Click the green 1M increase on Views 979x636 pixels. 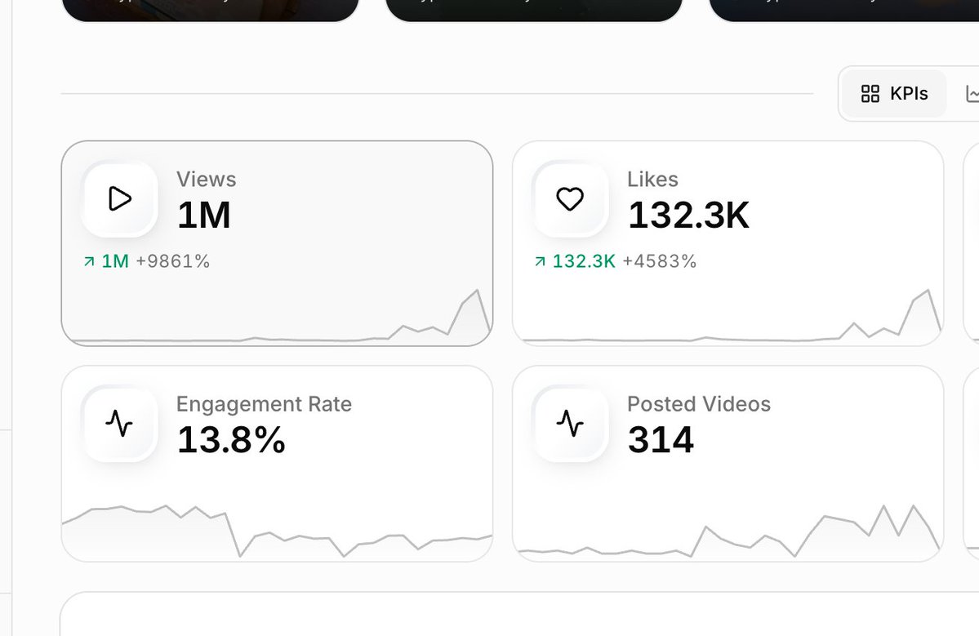[x=115, y=261]
